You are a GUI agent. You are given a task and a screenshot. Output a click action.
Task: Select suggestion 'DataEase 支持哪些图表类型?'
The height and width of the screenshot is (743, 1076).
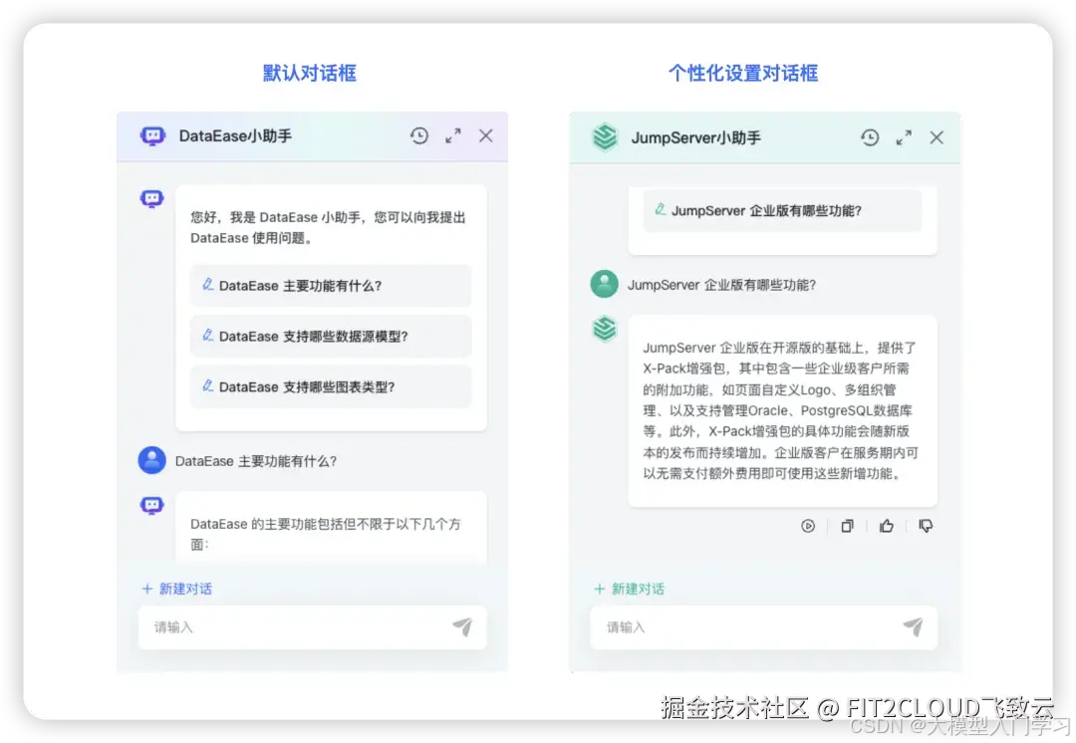331,386
